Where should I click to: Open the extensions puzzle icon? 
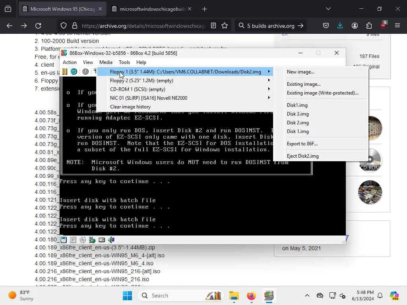tap(369, 26)
